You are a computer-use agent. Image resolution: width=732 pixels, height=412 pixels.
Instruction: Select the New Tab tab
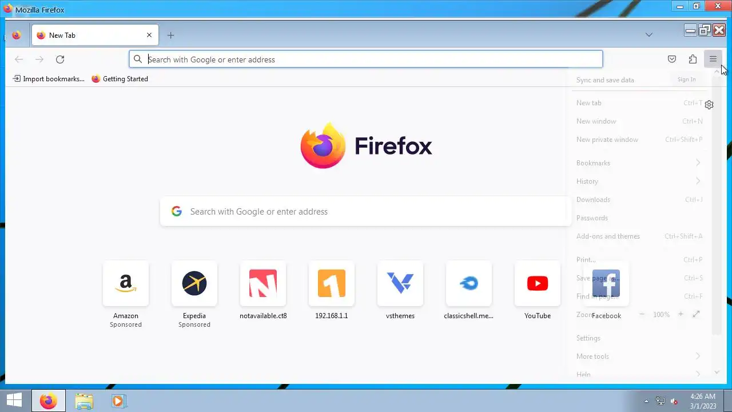(96, 35)
